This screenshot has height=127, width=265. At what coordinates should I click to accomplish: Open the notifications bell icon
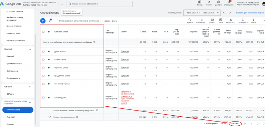pos(229,2)
